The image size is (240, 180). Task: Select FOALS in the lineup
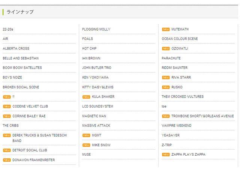click(87, 39)
